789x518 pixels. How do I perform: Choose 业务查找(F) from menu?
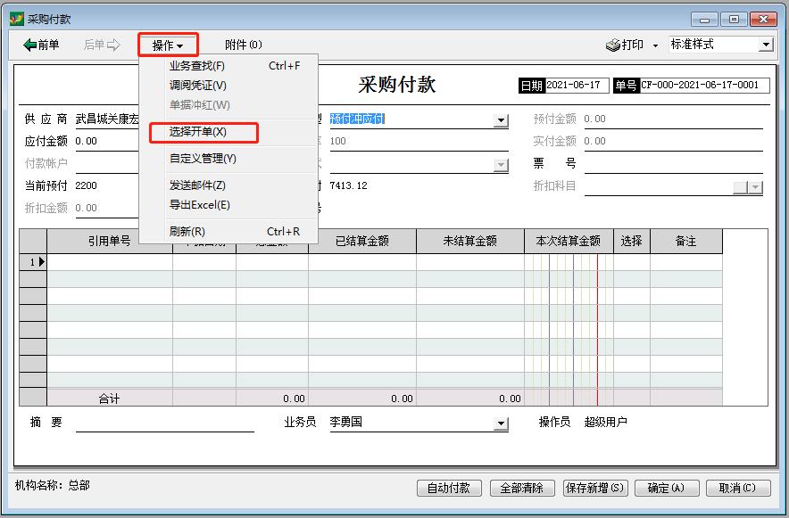coord(228,66)
